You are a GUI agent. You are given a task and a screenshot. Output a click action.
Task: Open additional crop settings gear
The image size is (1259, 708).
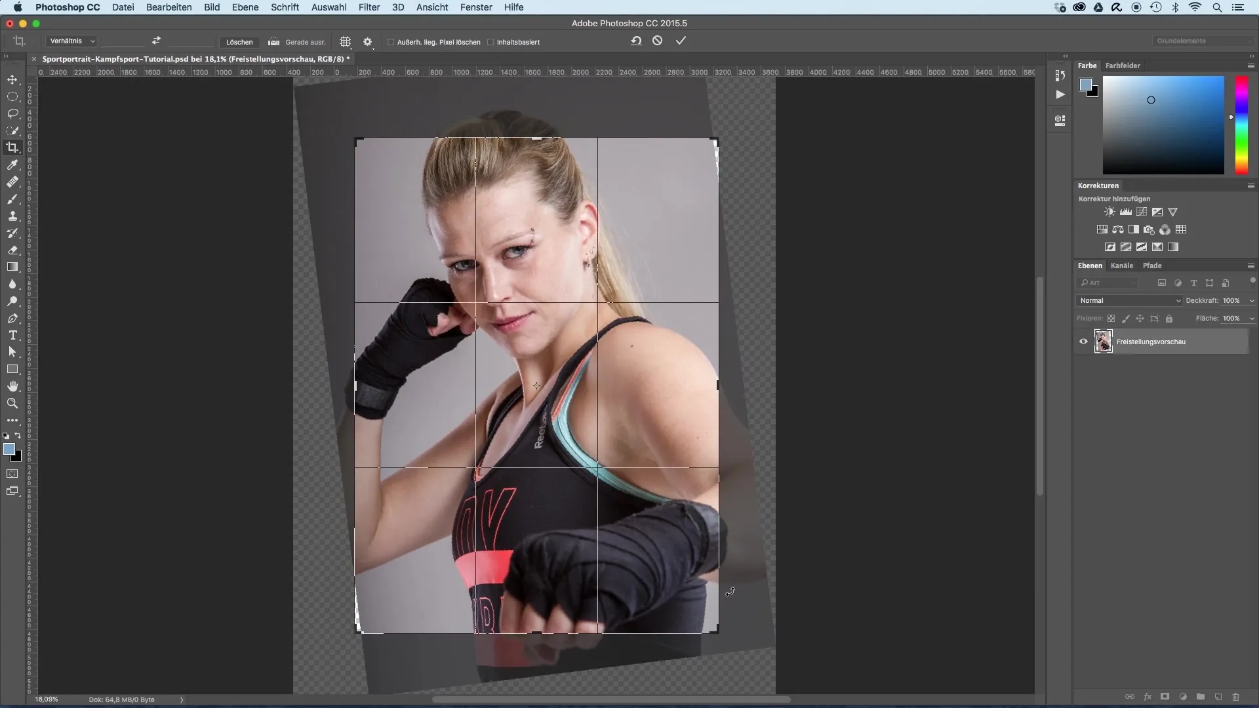click(x=368, y=42)
